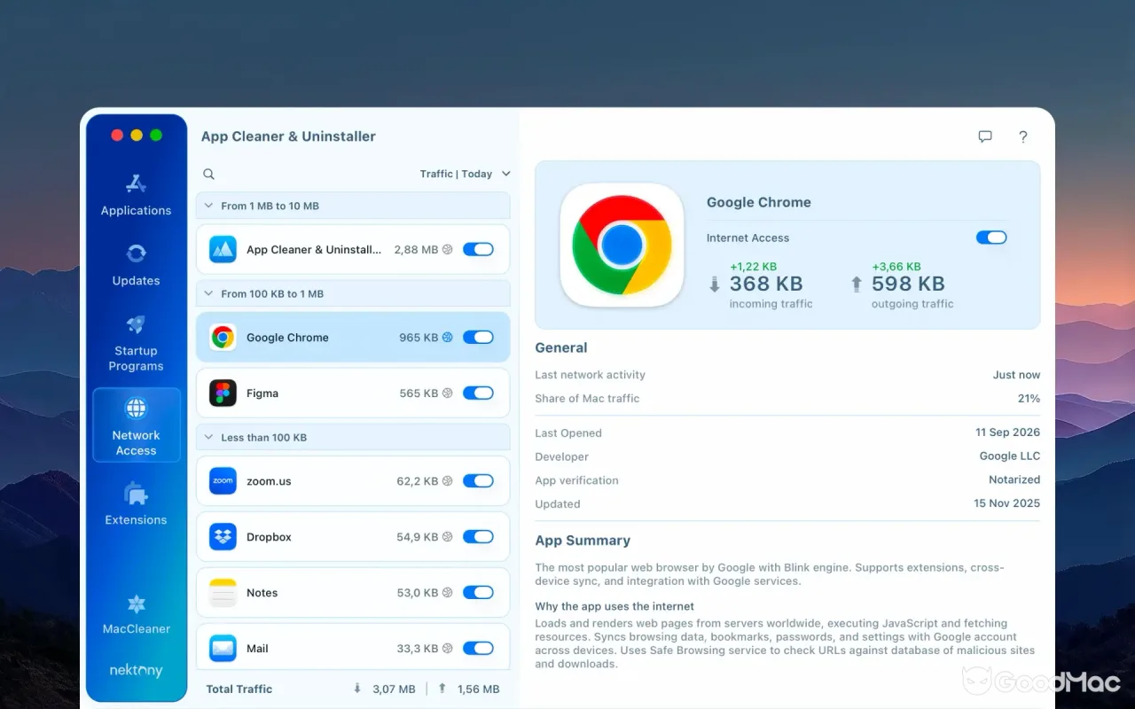Click the Notes app icon
The width and height of the screenshot is (1135, 709).
click(x=223, y=592)
